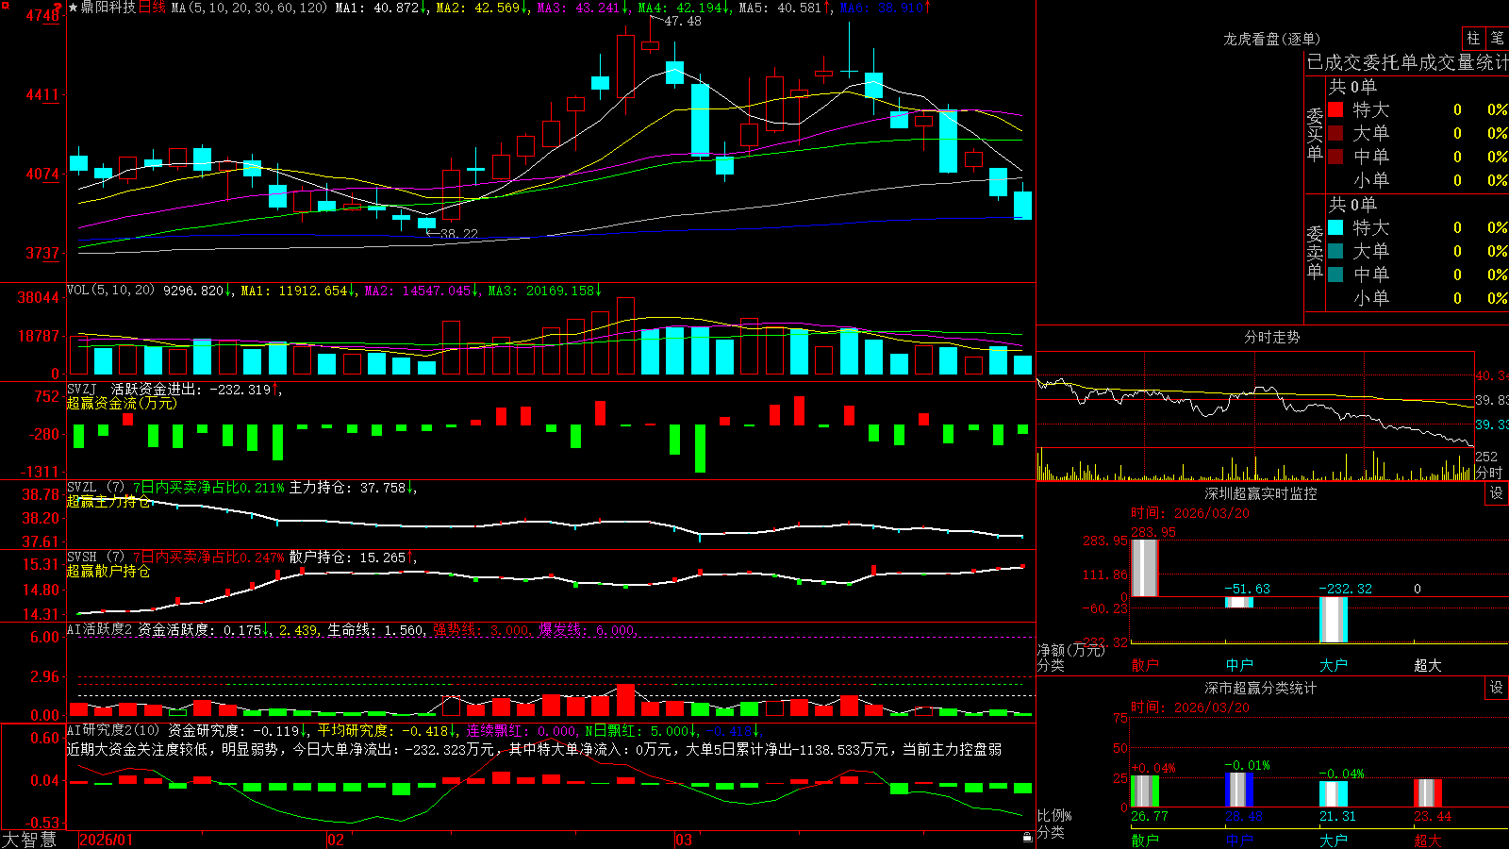This screenshot has width=1509, height=849.
Task: Click the 龙虎看盘(逐单) panel title
Action: coord(1271,39)
